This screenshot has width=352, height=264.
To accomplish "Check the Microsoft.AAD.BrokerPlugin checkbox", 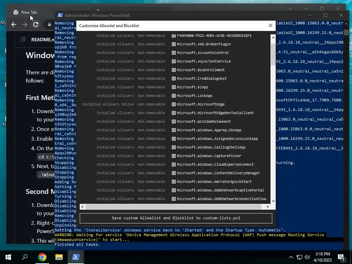I will point(174,44).
